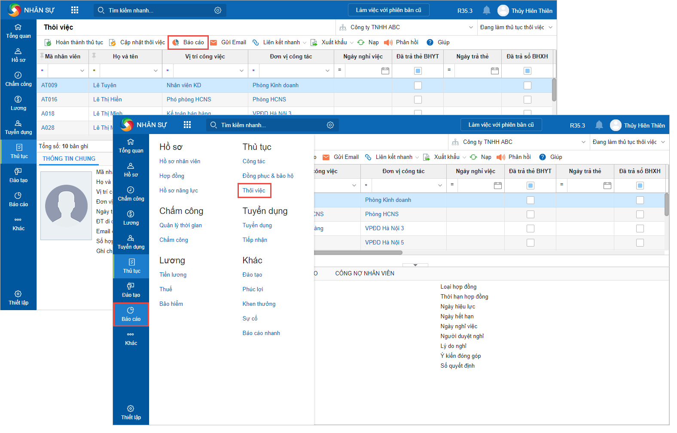The height and width of the screenshot is (433, 677).
Task: Click the red-outlined Báo cáo sidebar icon
Action: pos(131,314)
